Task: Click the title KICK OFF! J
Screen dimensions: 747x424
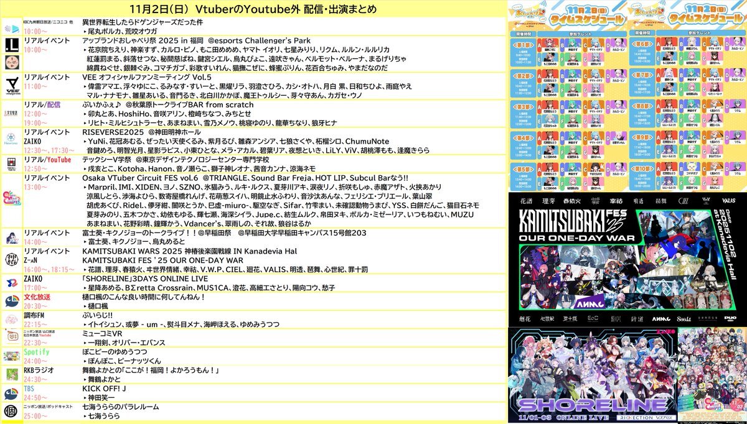Action: 105,389
